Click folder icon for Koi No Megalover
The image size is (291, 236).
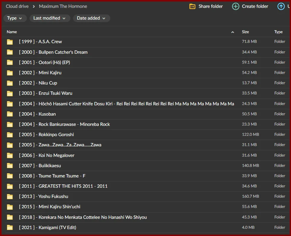click(10, 155)
